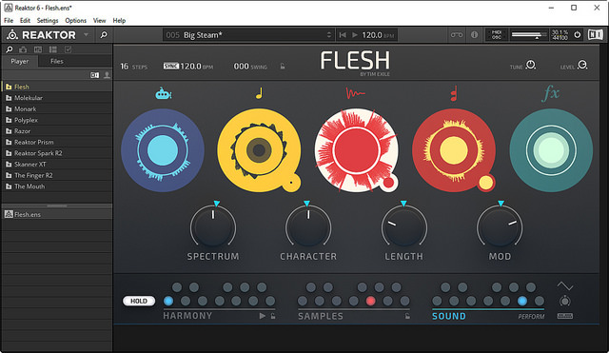This screenshot has width=609, height=353.
Task: Expand the Monark library folder
Action: pyautogui.click(x=9, y=108)
